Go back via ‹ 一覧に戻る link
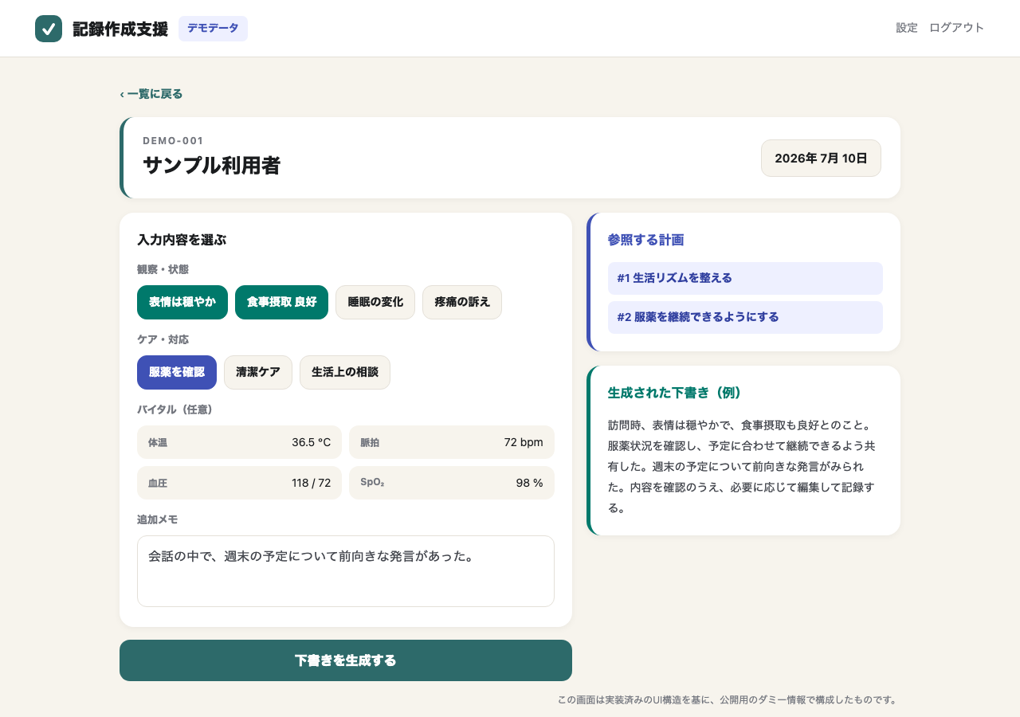This screenshot has height=717, width=1020. tap(151, 94)
